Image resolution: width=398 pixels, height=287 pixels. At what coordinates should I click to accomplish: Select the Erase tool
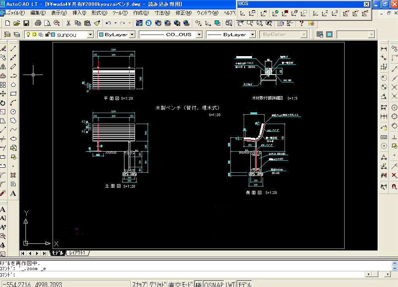3,49
